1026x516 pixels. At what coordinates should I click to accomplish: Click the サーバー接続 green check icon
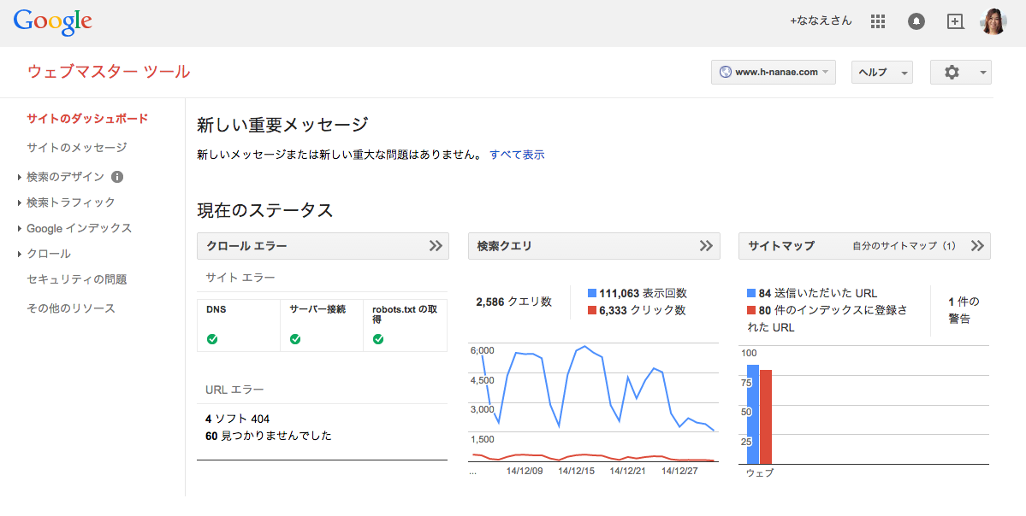click(295, 339)
